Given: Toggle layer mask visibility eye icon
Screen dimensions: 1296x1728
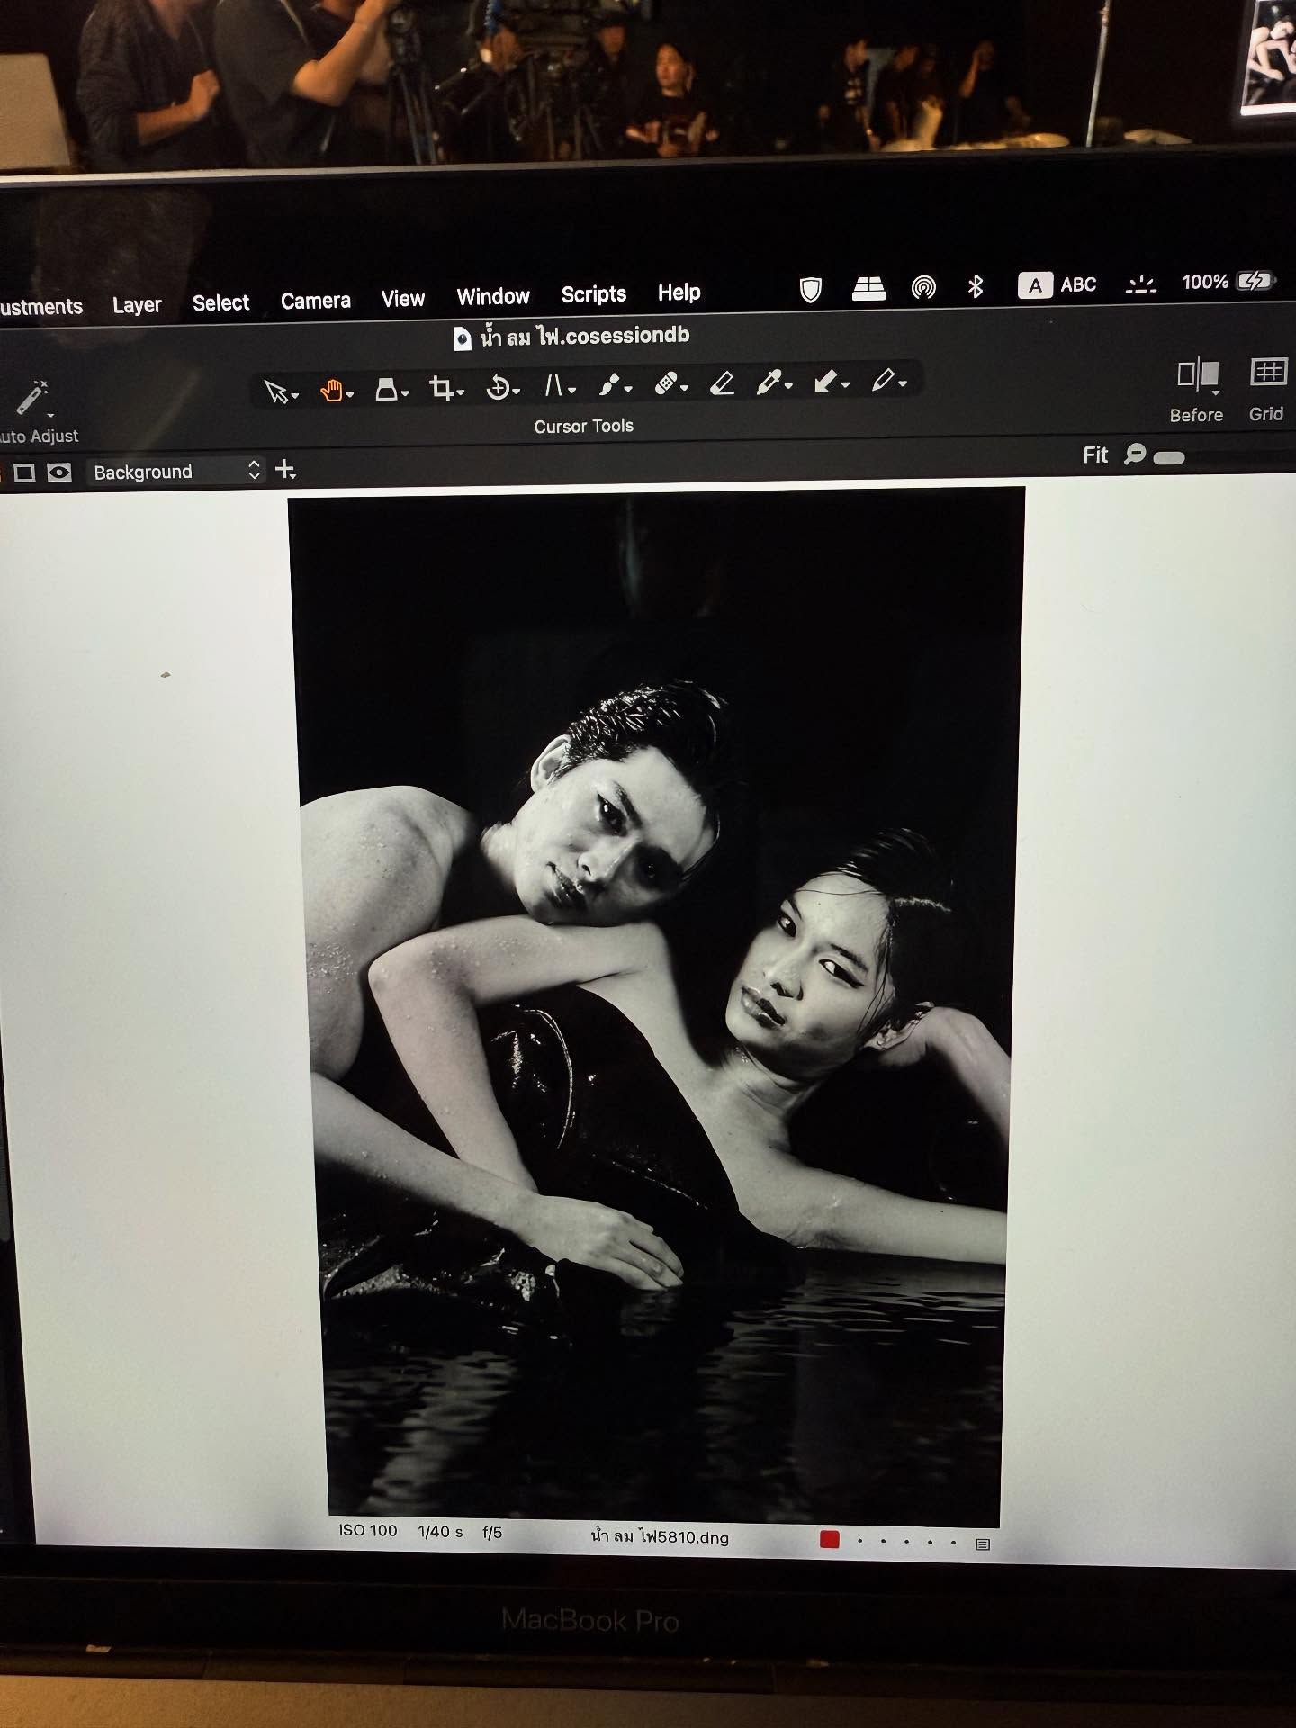Looking at the screenshot, I should tap(59, 472).
